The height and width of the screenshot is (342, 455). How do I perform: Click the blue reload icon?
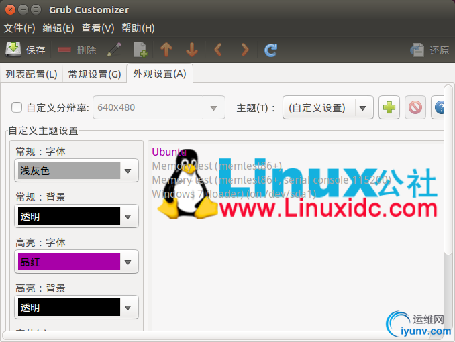(270, 50)
